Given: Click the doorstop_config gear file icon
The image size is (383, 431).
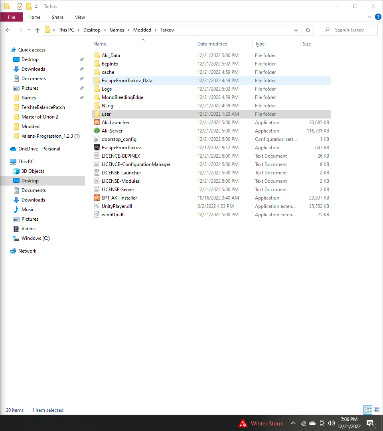Looking at the screenshot, I should (97, 139).
